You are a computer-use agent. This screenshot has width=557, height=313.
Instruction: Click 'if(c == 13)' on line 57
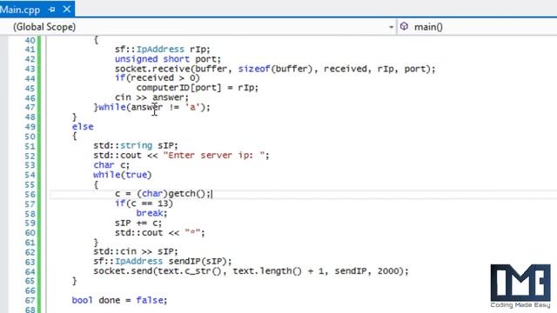tap(144, 203)
